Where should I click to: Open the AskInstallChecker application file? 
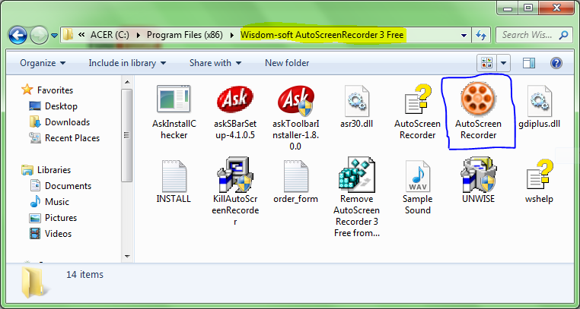coord(174,99)
